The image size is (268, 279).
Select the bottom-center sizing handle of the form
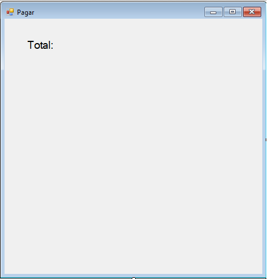(133, 278)
